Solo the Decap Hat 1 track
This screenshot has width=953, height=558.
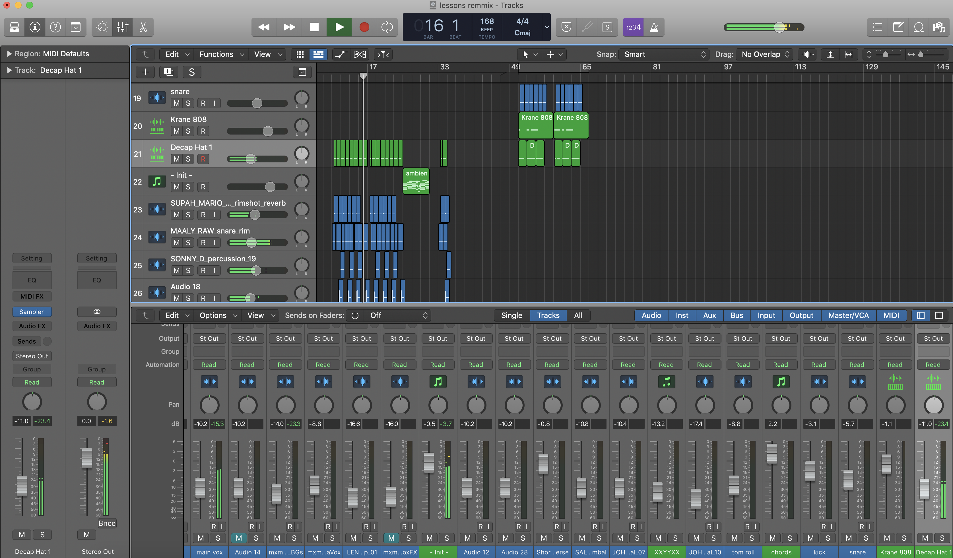click(x=188, y=159)
